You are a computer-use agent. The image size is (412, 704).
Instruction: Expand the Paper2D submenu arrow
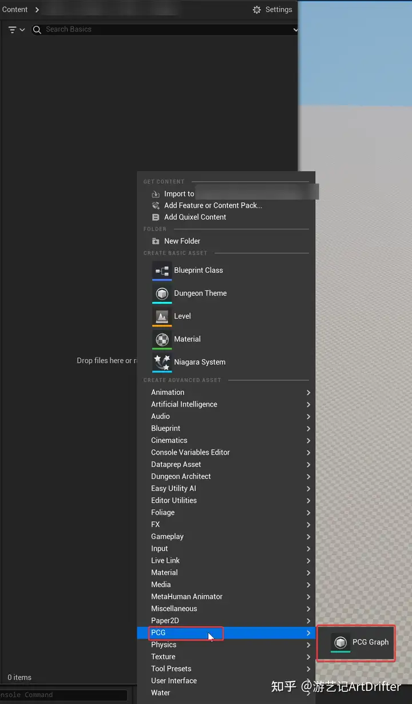coord(308,621)
